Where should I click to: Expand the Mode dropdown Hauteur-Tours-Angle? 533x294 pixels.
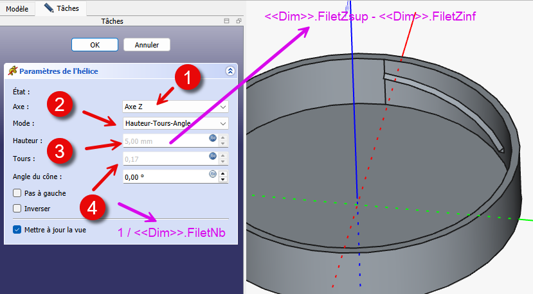(175, 123)
